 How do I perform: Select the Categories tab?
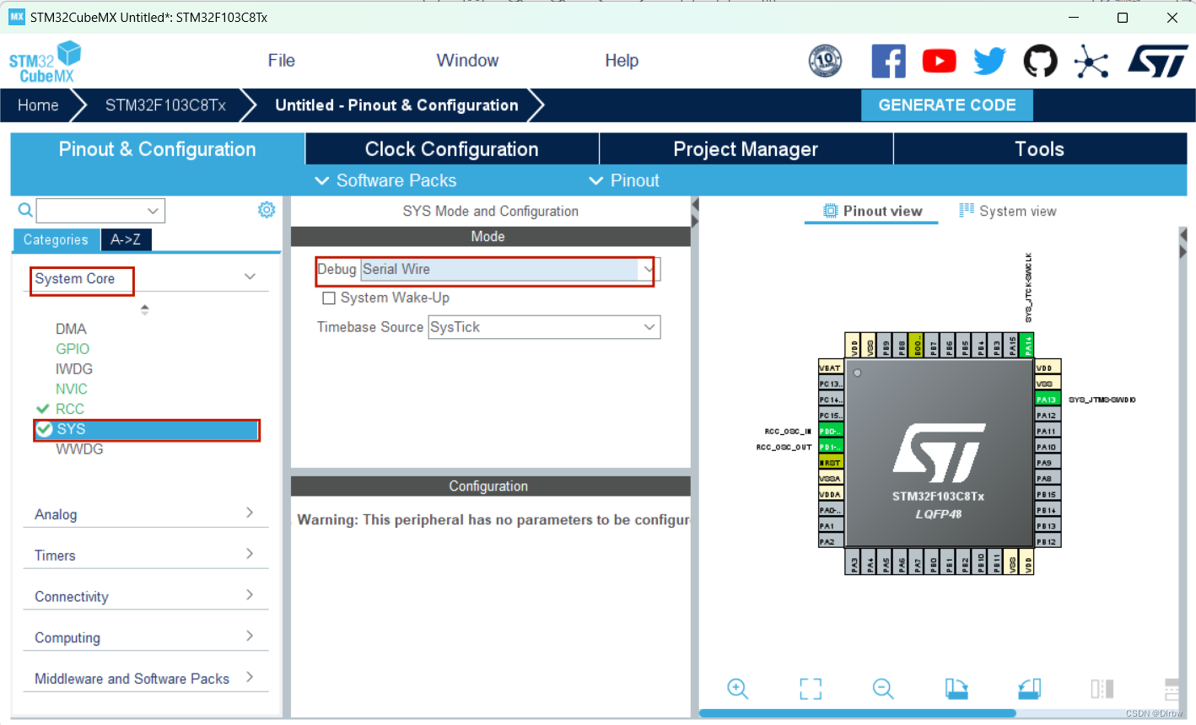pos(56,239)
